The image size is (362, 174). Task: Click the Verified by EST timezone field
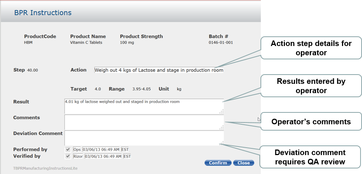(x=127, y=156)
